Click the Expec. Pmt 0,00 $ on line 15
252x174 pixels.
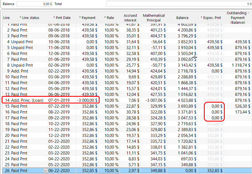217,106
